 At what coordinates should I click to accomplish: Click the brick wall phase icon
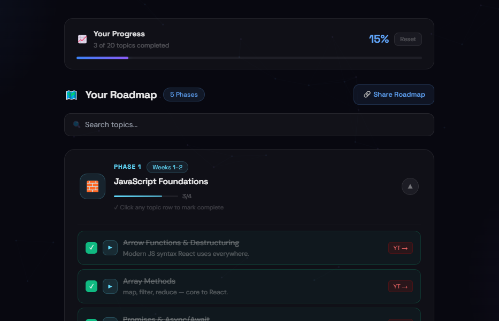pos(93,186)
